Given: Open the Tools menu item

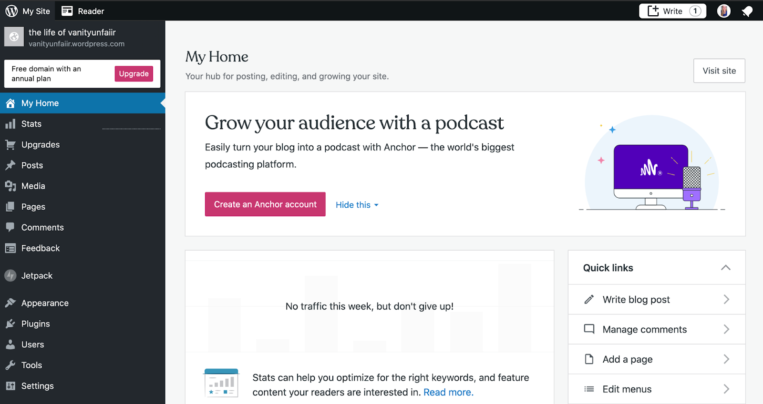Looking at the screenshot, I should [82, 365].
